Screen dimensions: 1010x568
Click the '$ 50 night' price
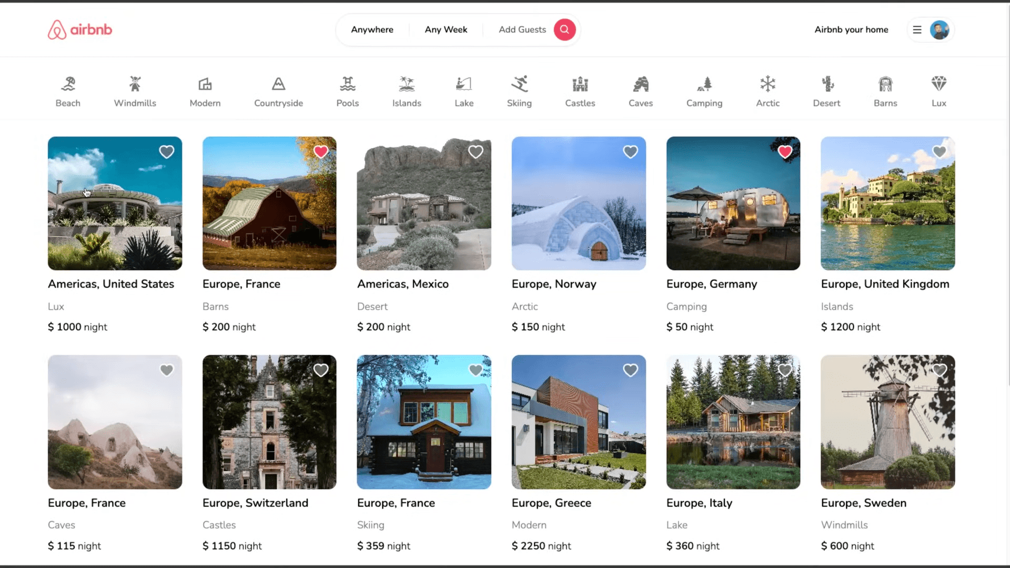(x=690, y=327)
